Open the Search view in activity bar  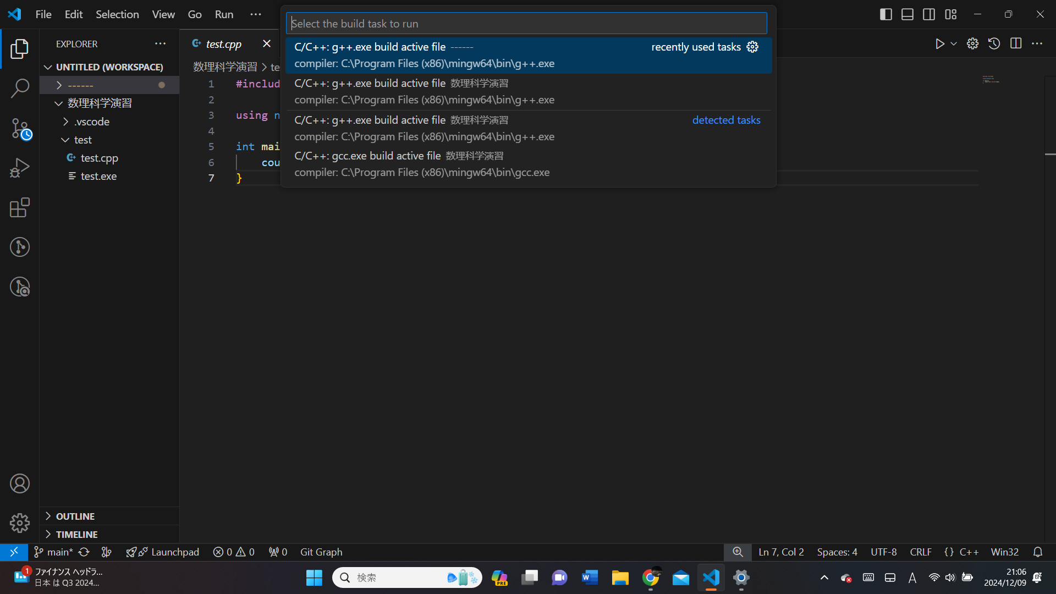coord(20,88)
